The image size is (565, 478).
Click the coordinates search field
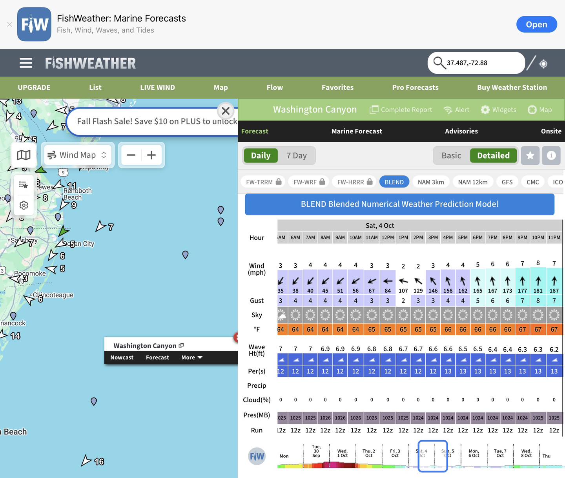tap(476, 63)
